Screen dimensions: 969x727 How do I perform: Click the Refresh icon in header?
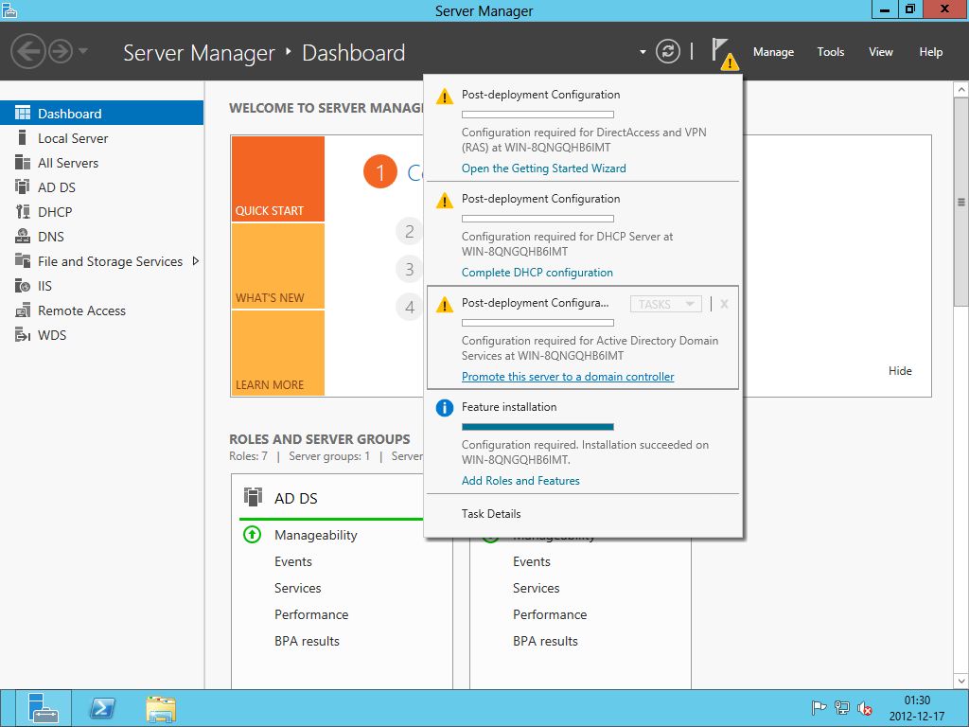(667, 51)
